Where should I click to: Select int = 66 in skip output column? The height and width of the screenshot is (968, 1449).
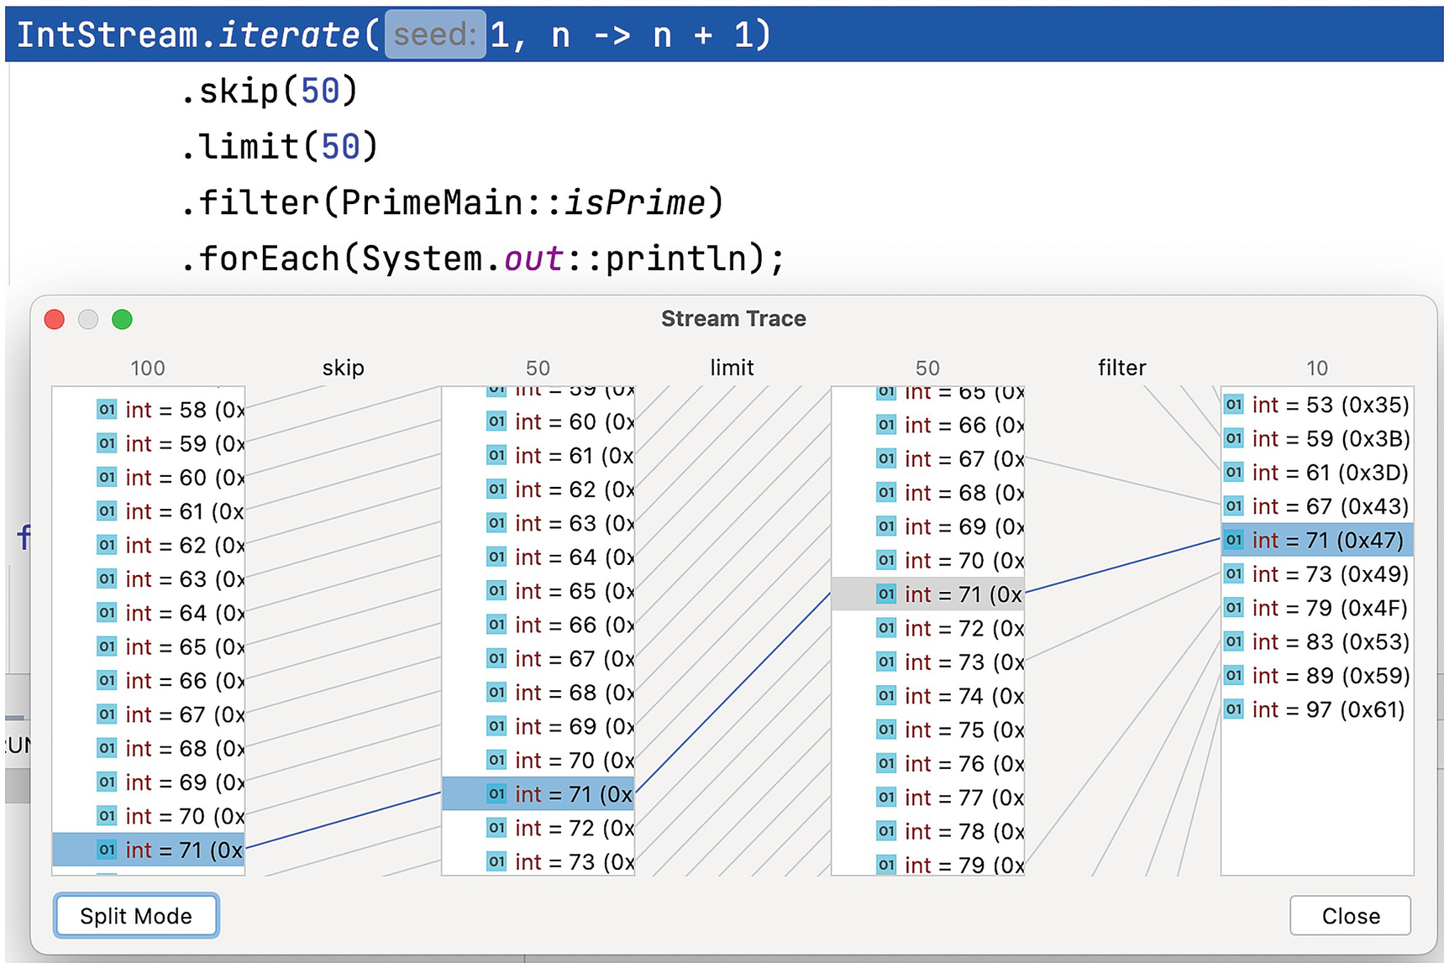[573, 625]
